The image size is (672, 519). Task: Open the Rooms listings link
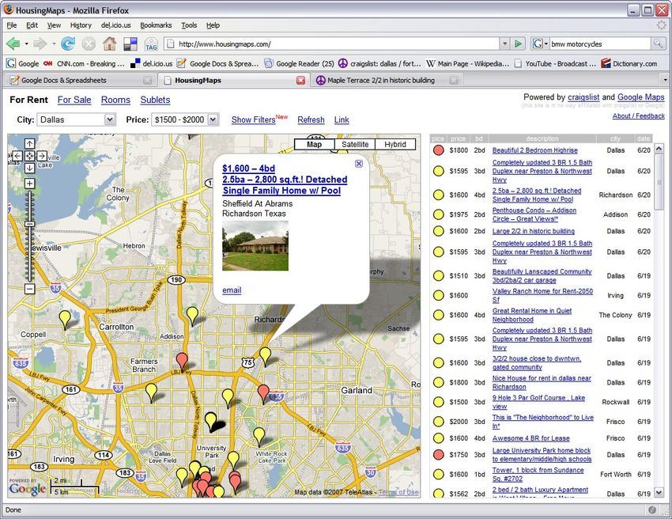click(115, 100)
